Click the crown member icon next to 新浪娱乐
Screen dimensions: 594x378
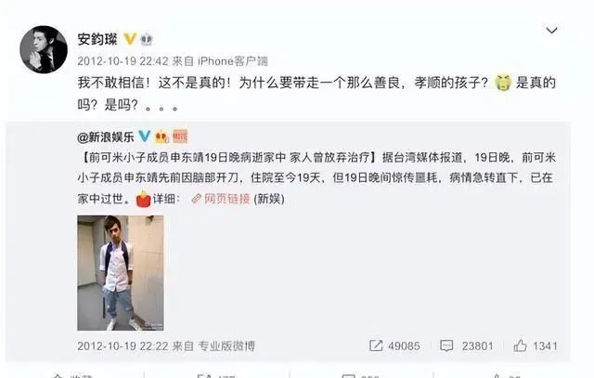[162, 137]
